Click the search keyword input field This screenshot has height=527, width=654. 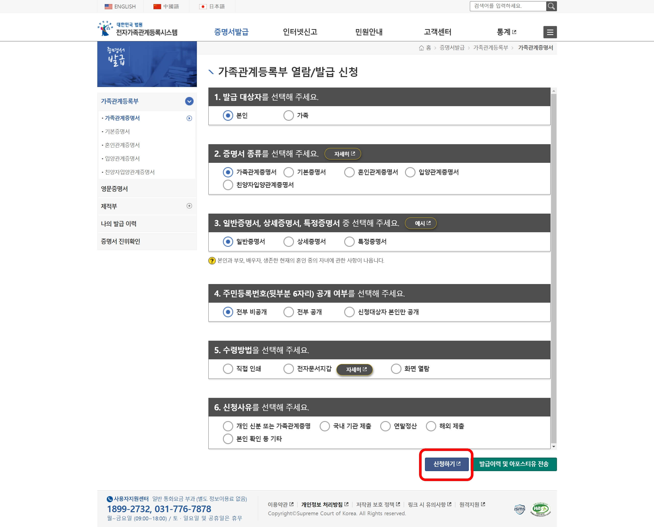(507, 6)
